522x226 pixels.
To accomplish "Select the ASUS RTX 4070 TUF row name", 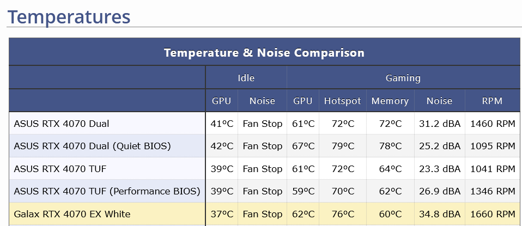I will coord(60,169).
